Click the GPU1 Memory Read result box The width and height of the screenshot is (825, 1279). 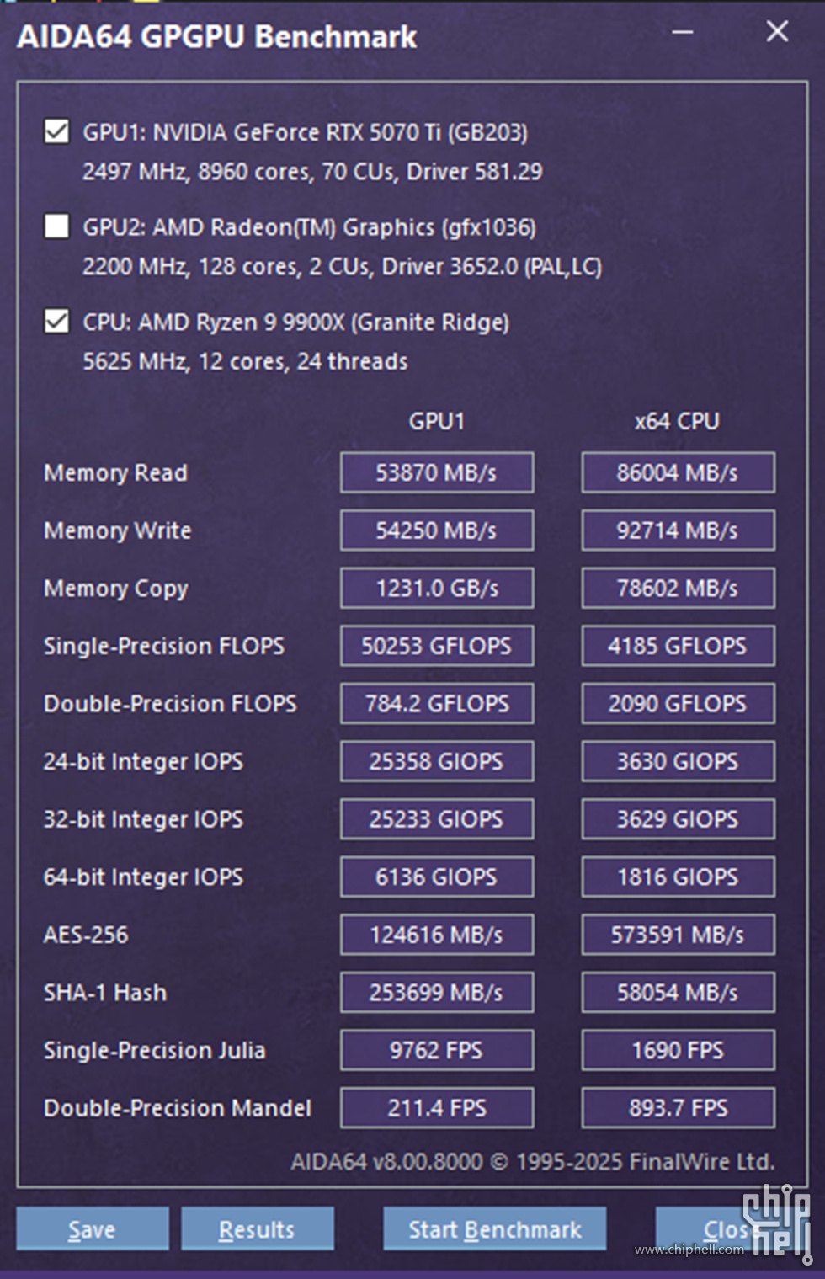click(437, 472)
